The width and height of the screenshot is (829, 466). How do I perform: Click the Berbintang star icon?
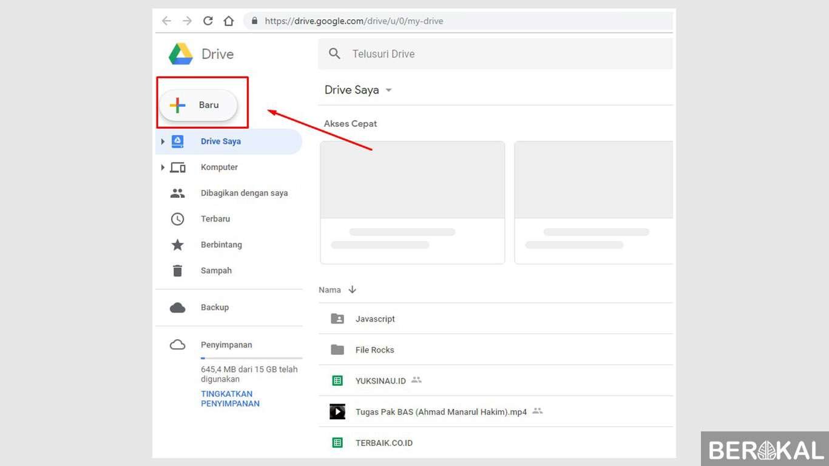177,245
